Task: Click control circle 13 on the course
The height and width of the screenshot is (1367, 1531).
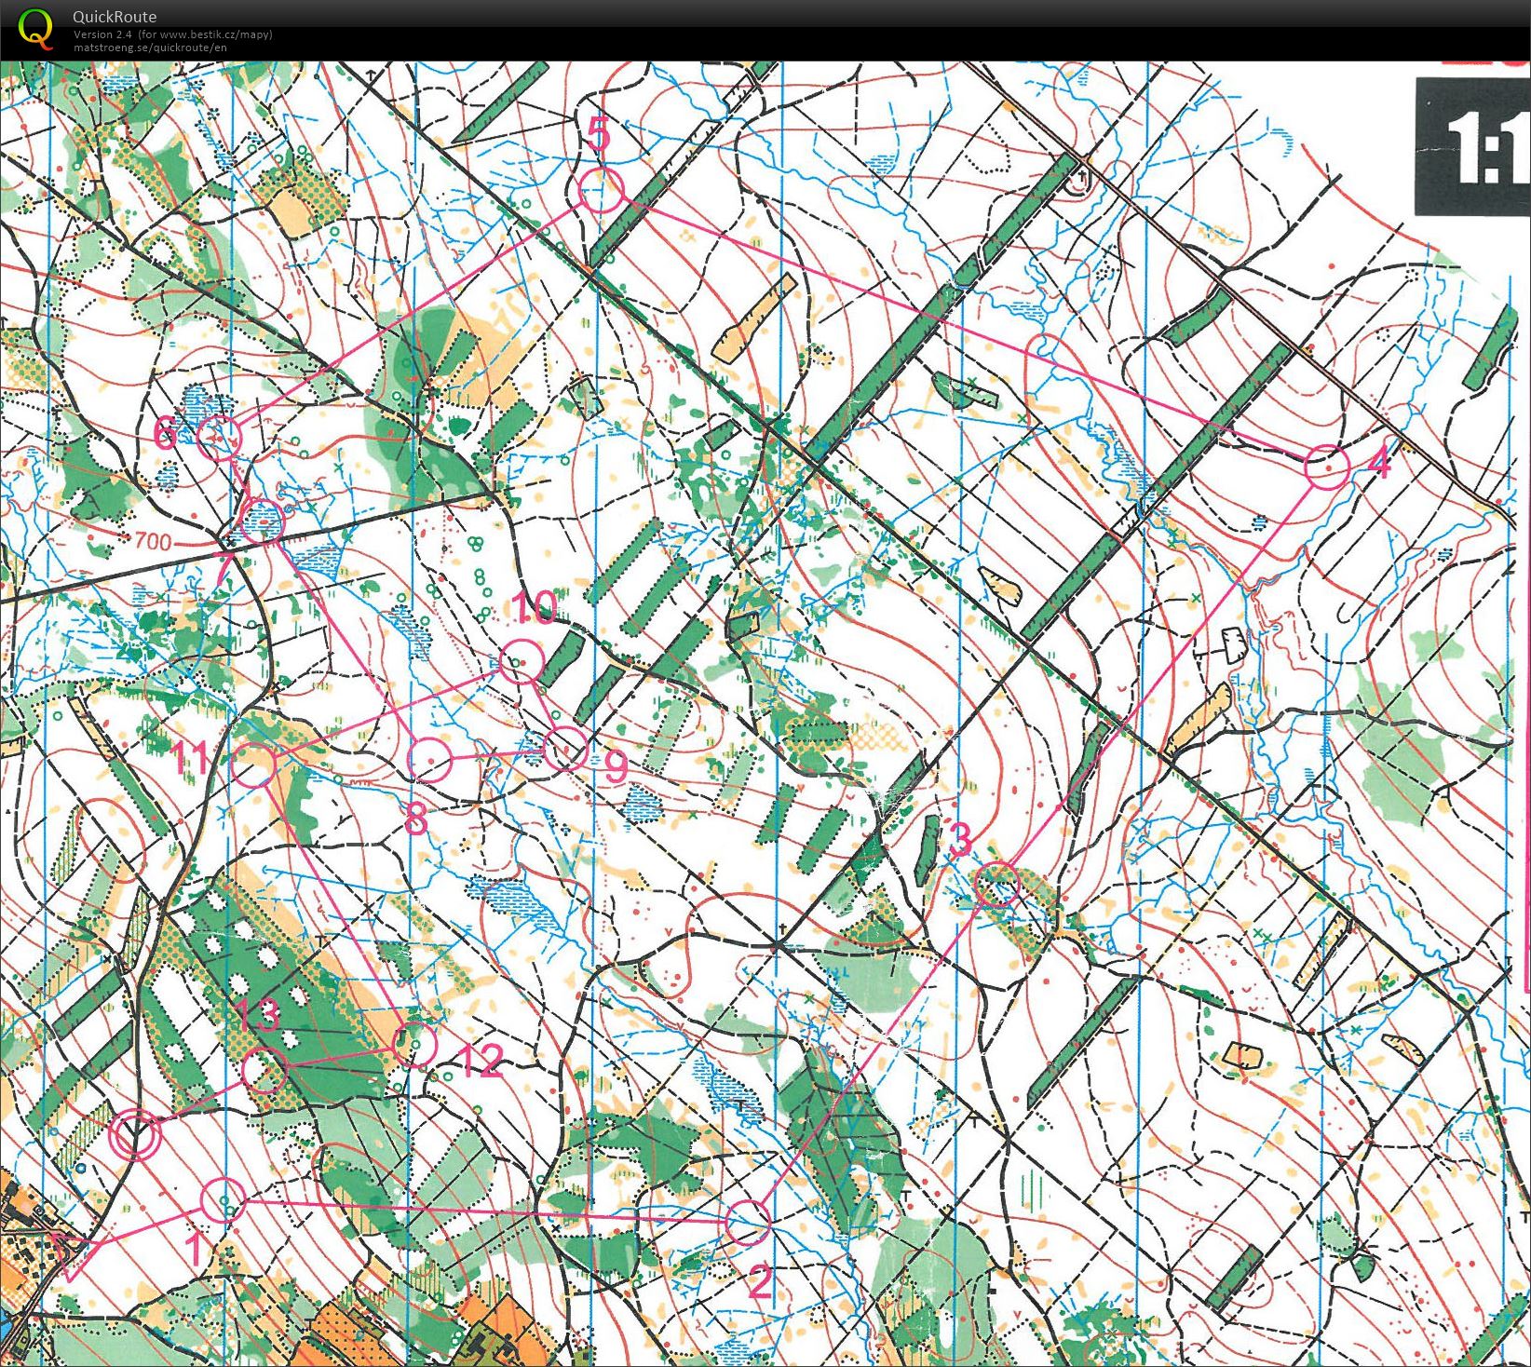Action: [x=264, y=1071]
